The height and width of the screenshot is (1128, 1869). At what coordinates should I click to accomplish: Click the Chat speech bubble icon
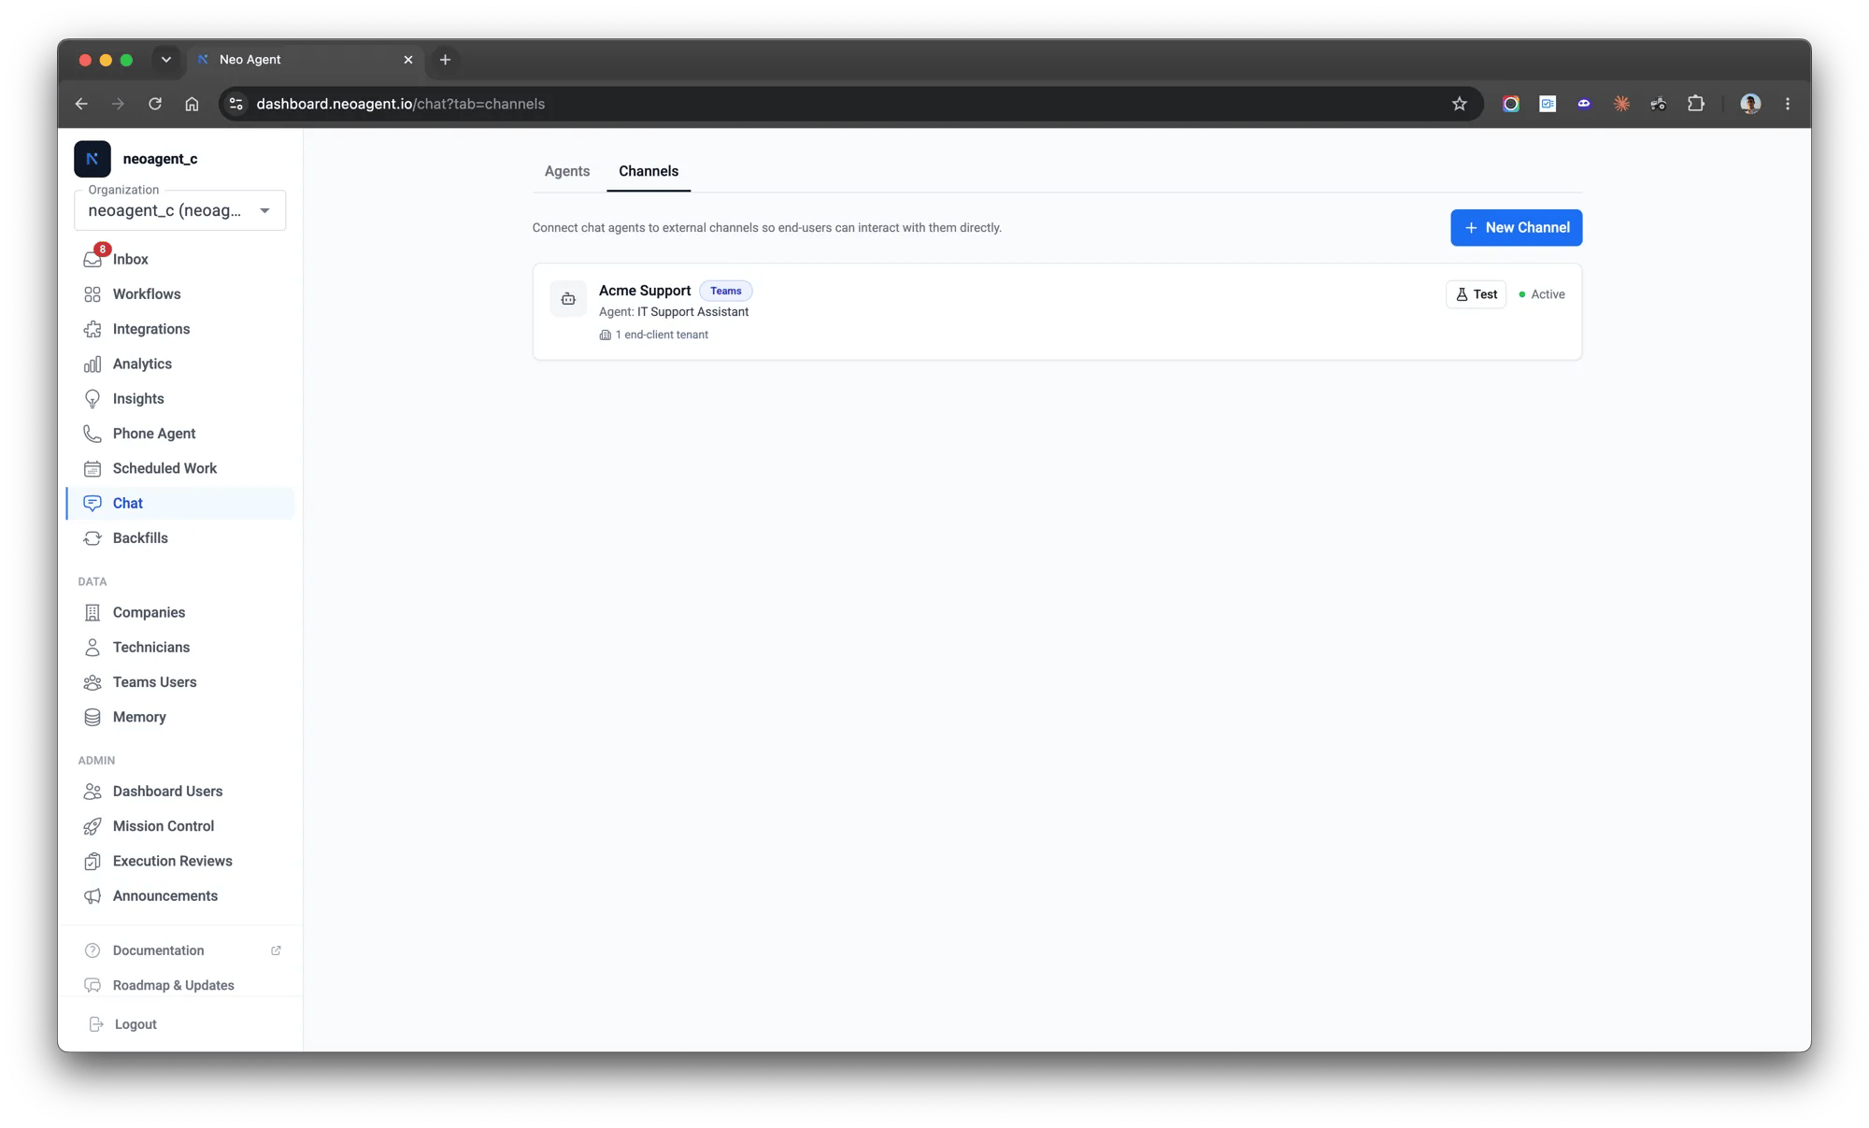tap(93, 503)
